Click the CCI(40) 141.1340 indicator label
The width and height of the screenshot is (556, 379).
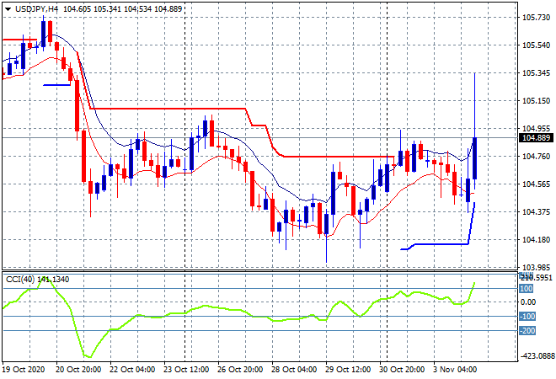pos(38,280)
